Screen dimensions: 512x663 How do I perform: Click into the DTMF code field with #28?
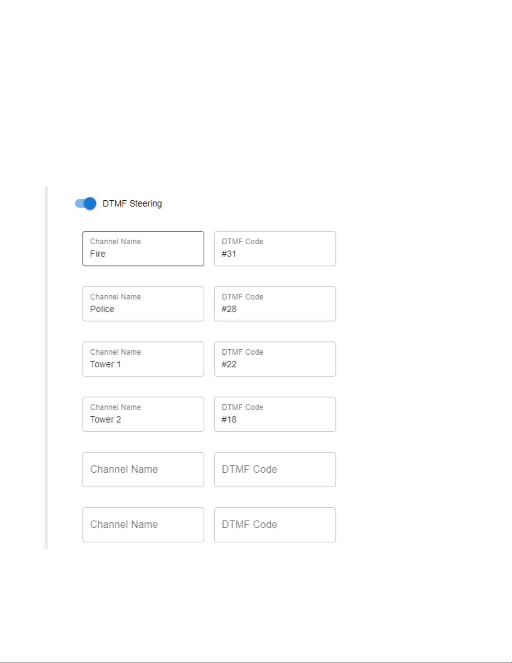pos(275,304)
